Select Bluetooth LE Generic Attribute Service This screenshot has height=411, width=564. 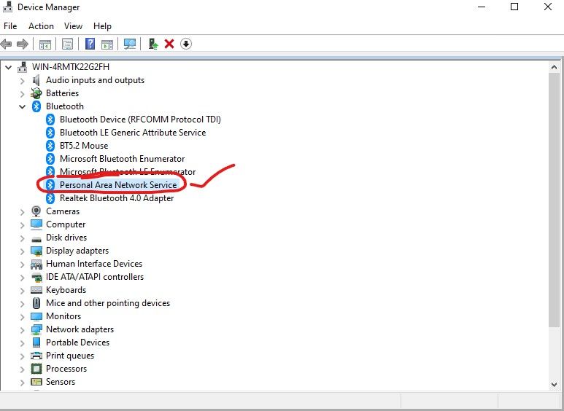[133, 132]
